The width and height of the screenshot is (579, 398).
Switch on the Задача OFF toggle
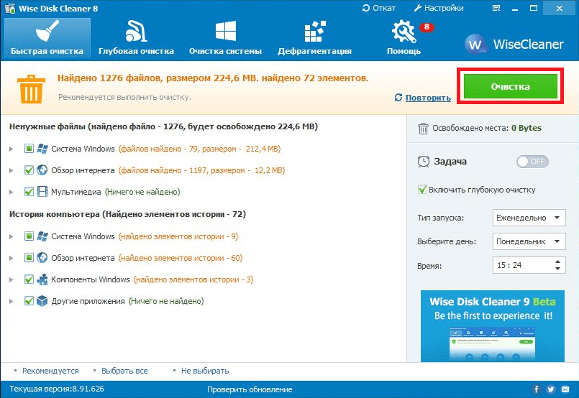click(x=532, y=162)
